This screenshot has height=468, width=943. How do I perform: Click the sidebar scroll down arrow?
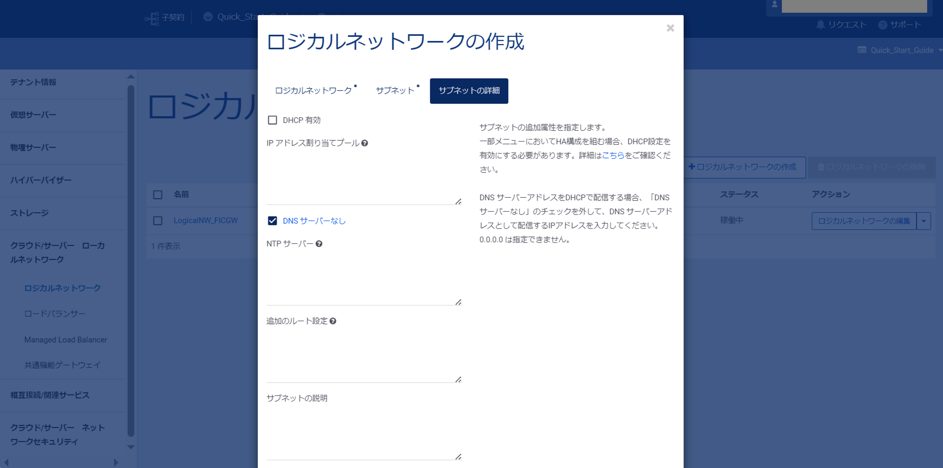coord(131,447)
